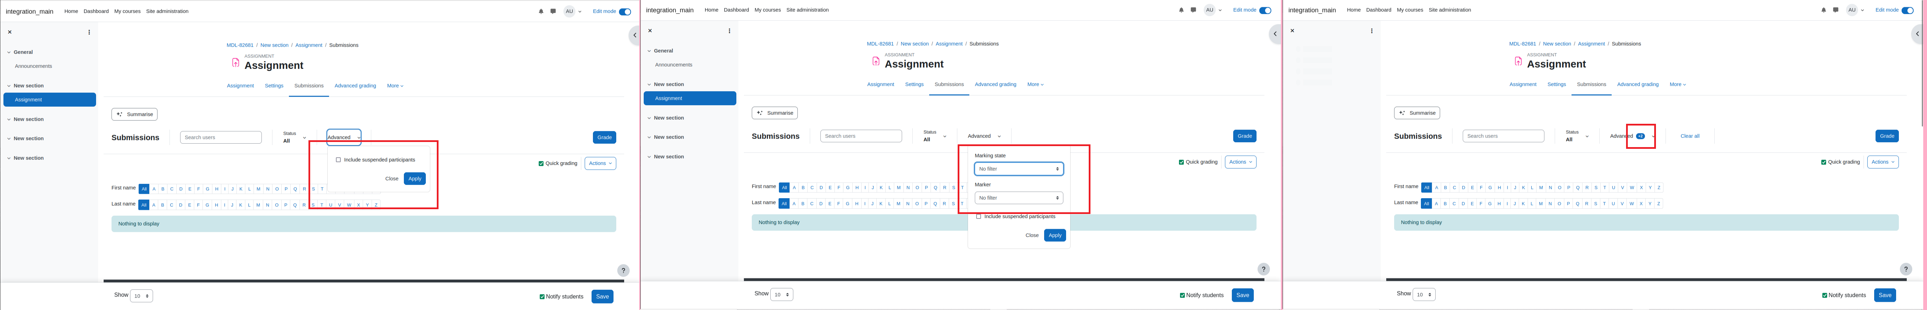Click the Assignment activity icon in right screenshot

tap(1519, 61)
